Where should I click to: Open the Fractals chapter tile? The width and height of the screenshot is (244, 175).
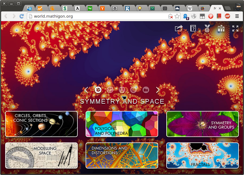pos(202,155)
